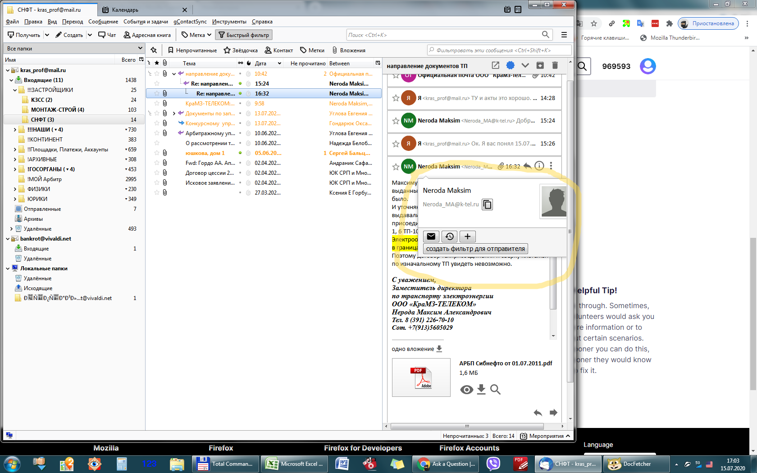Toggle the Метки quick filter
757x473 pixels.
point(312,50)
